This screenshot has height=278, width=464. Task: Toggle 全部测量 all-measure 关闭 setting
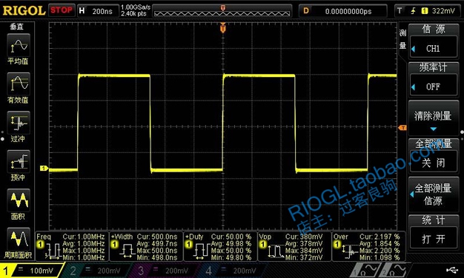434,163
